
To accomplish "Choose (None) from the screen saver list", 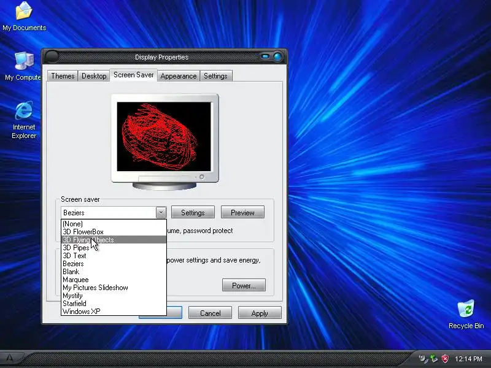I will pos(114,224).
